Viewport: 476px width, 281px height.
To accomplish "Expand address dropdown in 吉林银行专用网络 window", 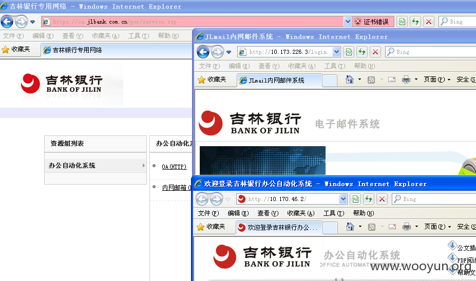I will pyautogui.click(x=348, y=22).
